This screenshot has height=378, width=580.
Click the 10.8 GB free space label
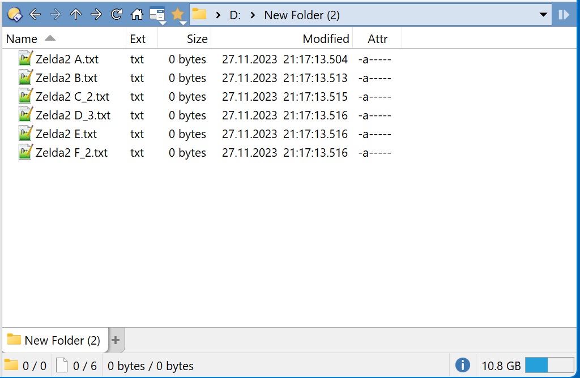pyautogui.click(x=501, y=366)
